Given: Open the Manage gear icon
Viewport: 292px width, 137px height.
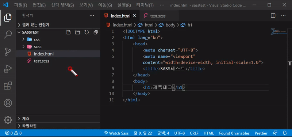Looking at the screenshot, I should [x=8, y=120].
